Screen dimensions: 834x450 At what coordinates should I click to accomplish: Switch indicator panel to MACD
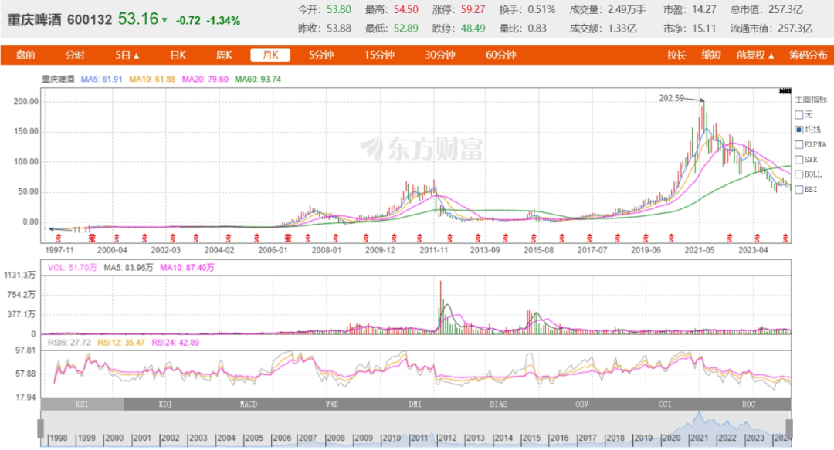(x=249, y=404)
